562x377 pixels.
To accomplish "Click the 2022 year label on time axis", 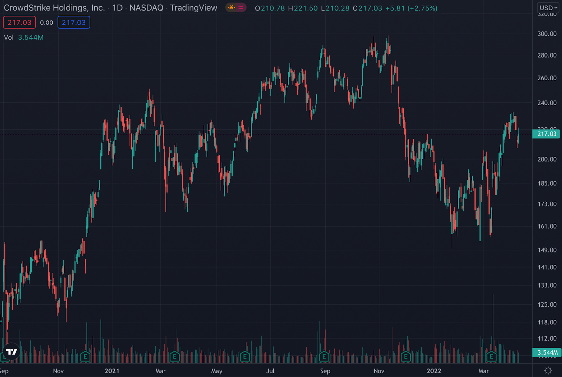I will pos(434,371).
